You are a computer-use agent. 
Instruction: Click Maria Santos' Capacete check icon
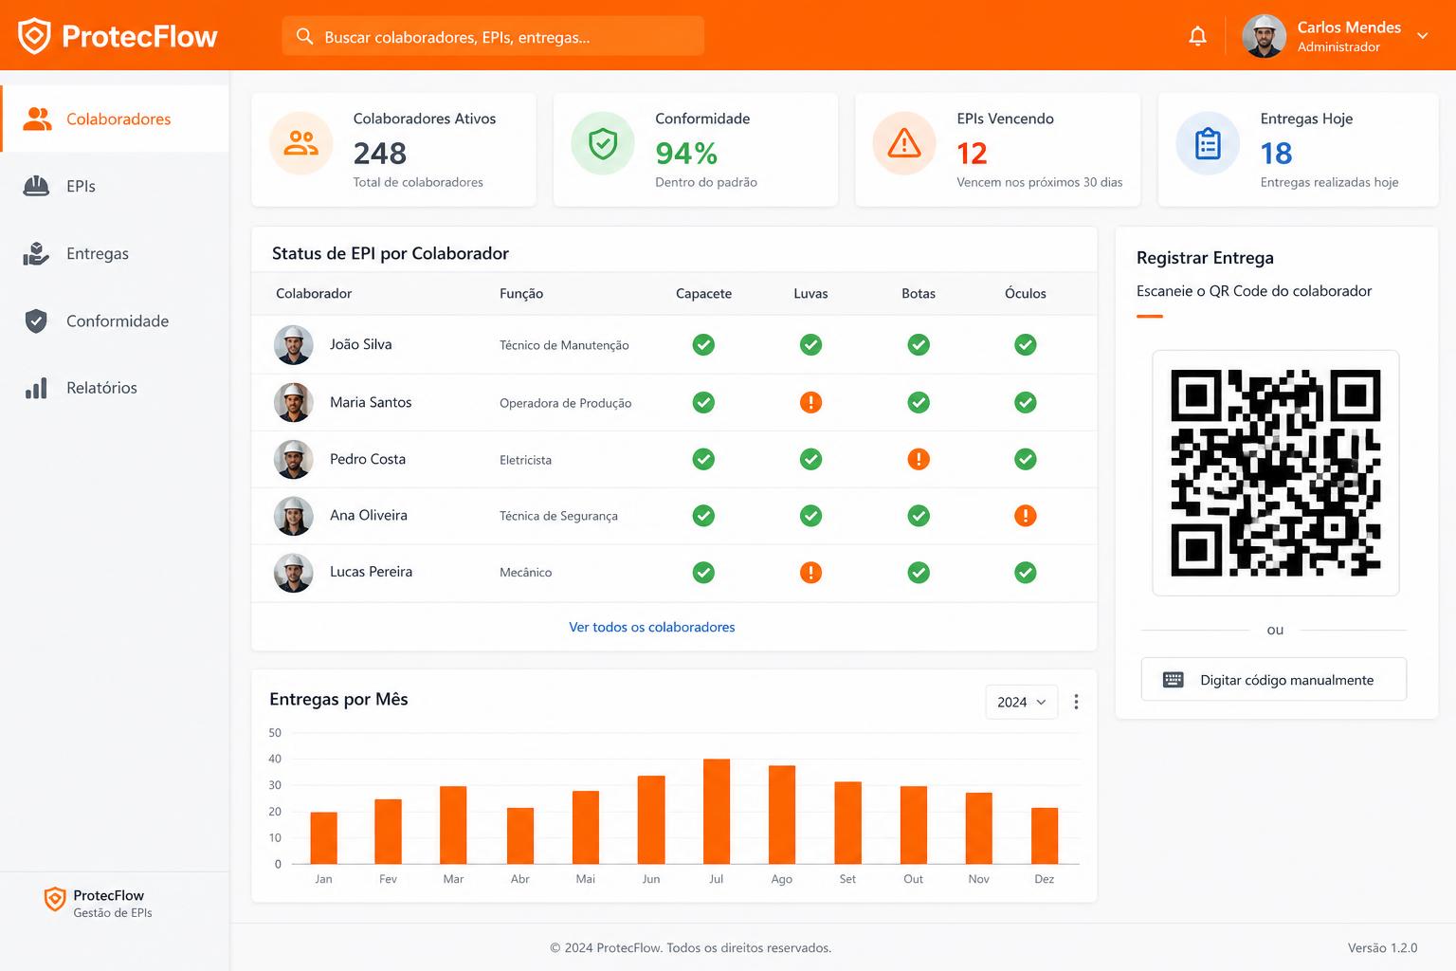(x=703, y=402)
